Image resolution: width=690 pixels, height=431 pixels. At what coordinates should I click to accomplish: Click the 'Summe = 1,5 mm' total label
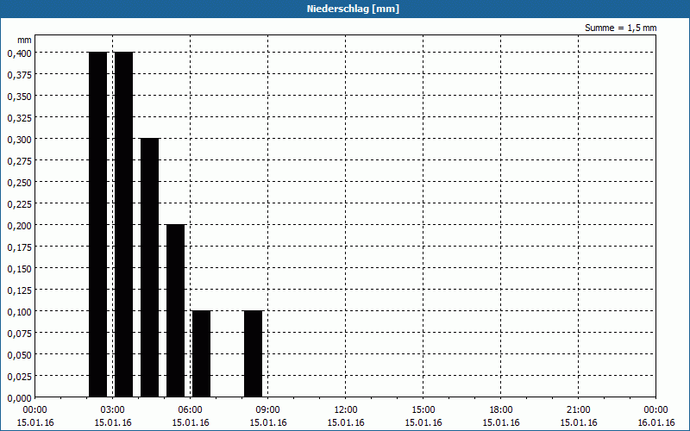click(x=620, y=28)
